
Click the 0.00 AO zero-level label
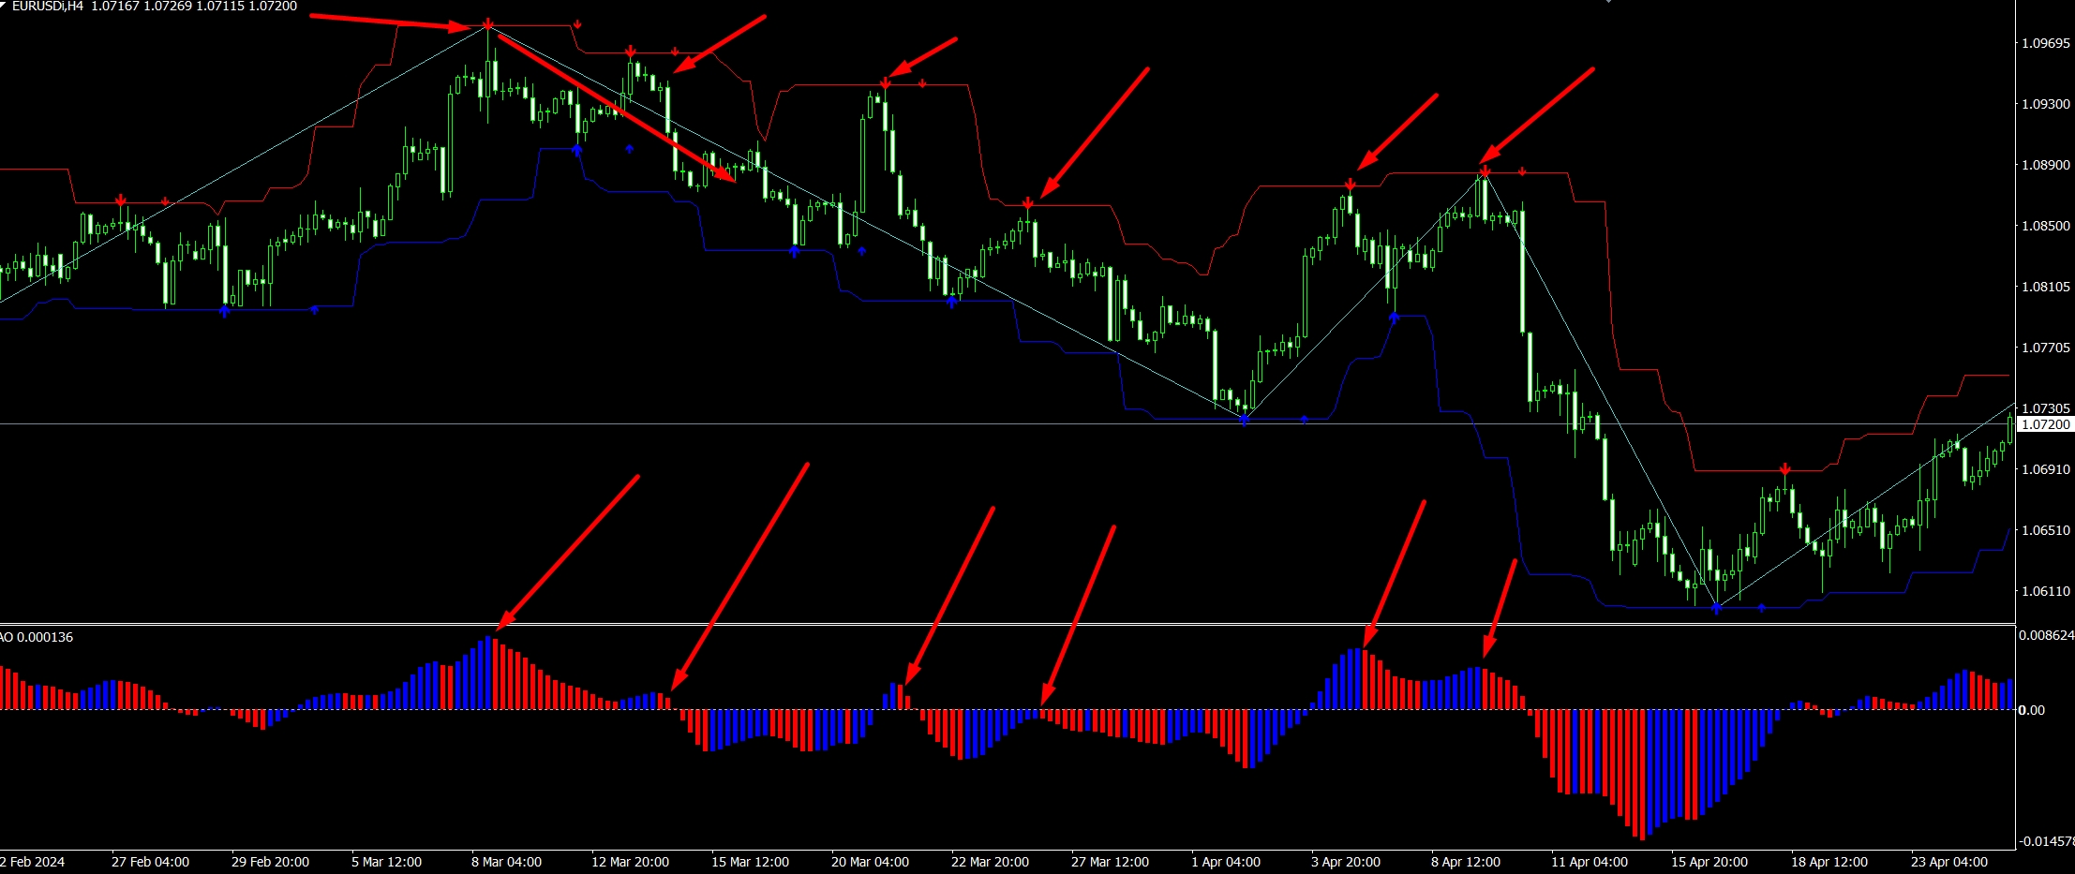point(2031,710)
